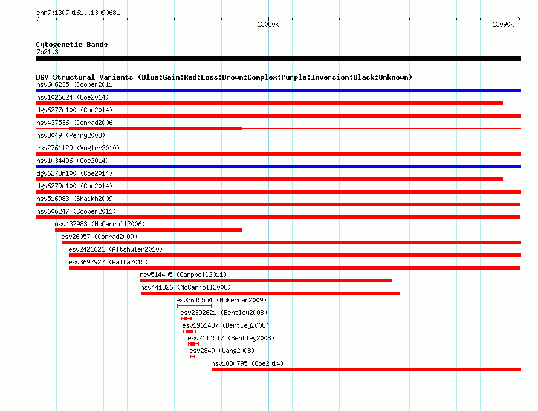Open the nsv437536 (Conrad2006) variant label
538x411 pixels.
76,123
